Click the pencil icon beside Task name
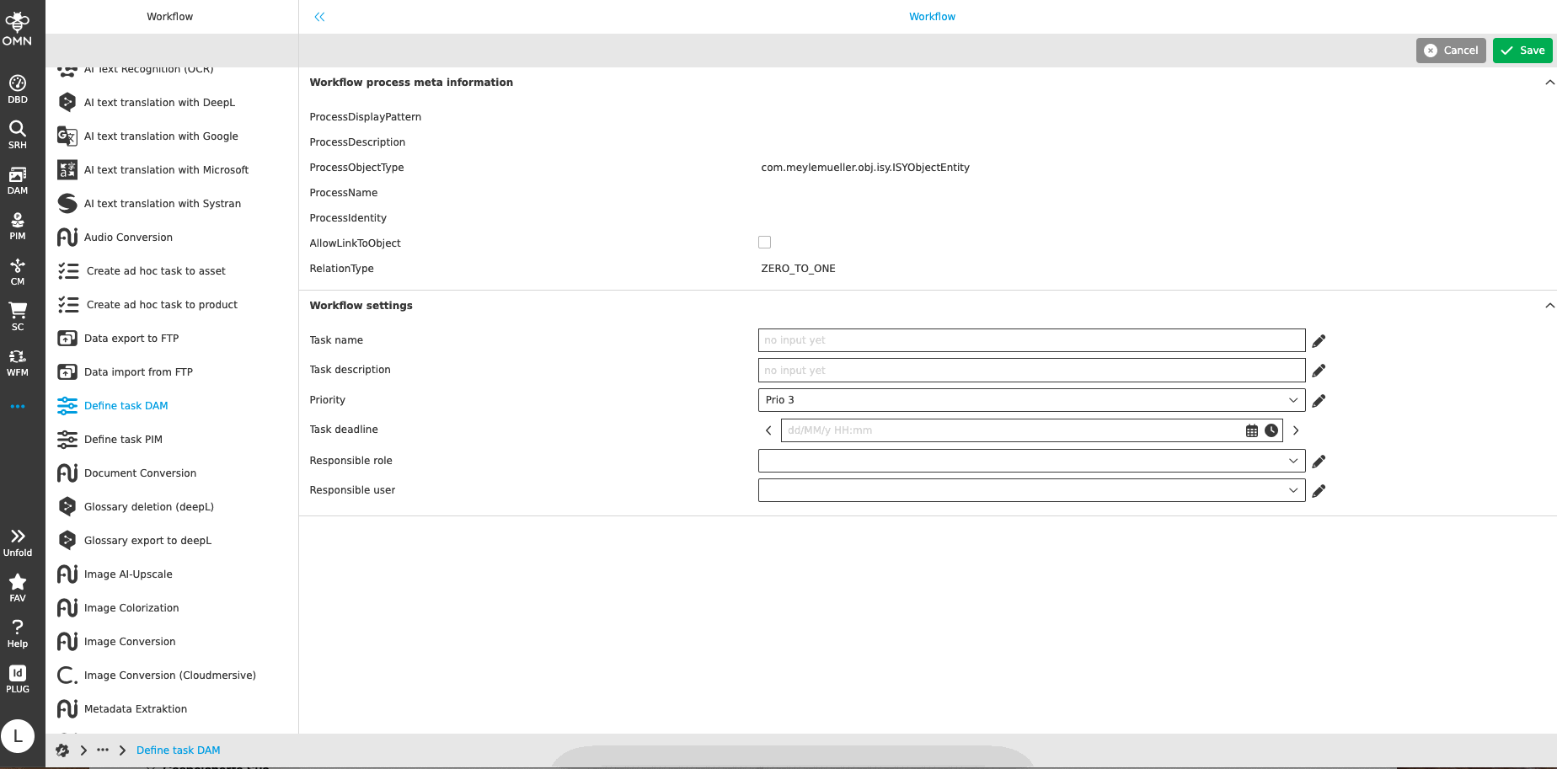 [1319, 341]
